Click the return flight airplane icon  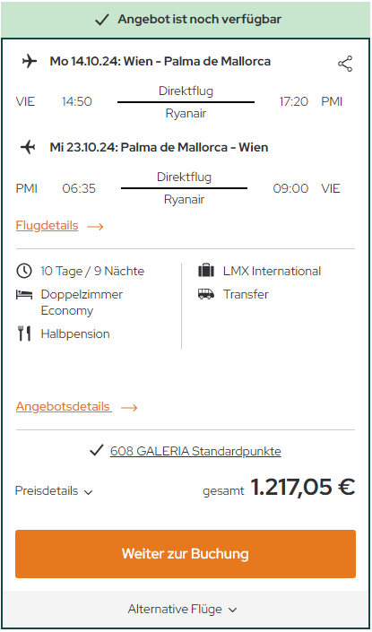click(x=28, y=148)
